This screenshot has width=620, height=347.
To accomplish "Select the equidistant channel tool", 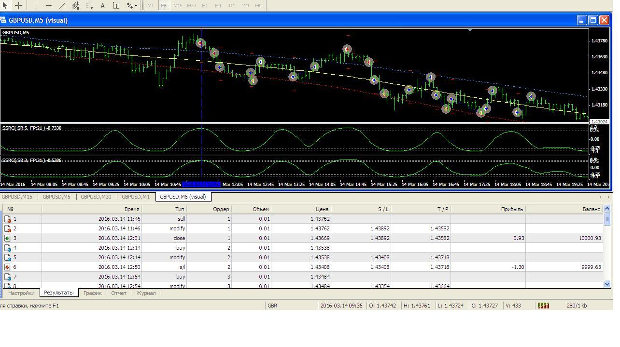I will (76, 5).
